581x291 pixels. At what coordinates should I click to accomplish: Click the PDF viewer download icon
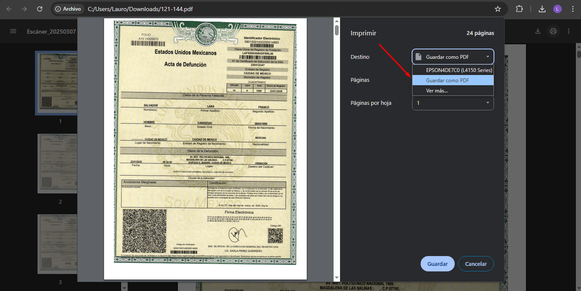(x=538, y=31)
